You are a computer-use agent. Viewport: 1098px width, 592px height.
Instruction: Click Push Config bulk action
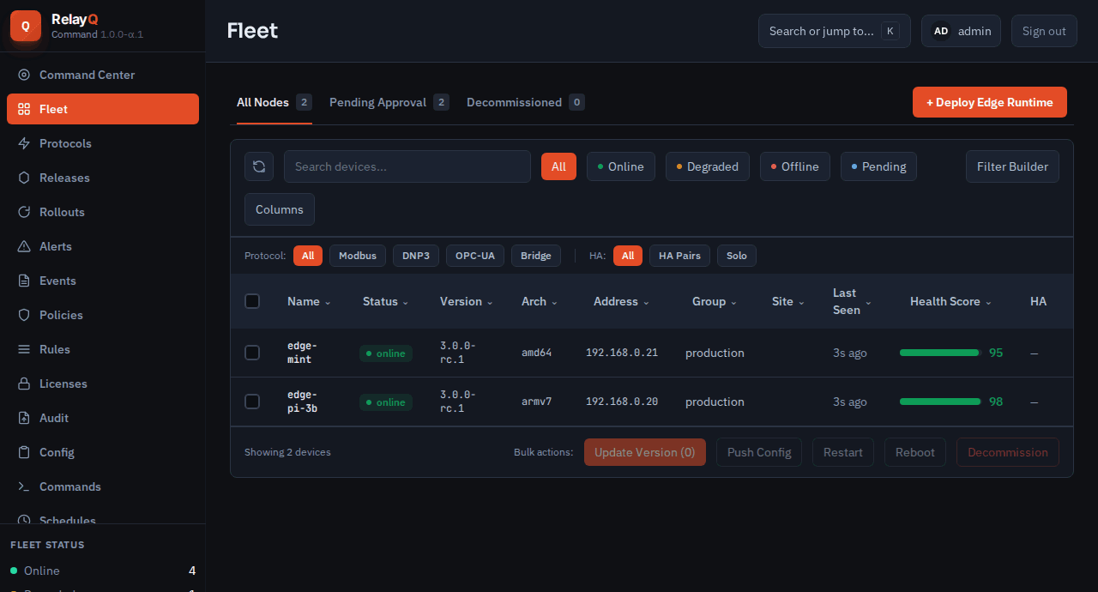click(x=759, y=452)
